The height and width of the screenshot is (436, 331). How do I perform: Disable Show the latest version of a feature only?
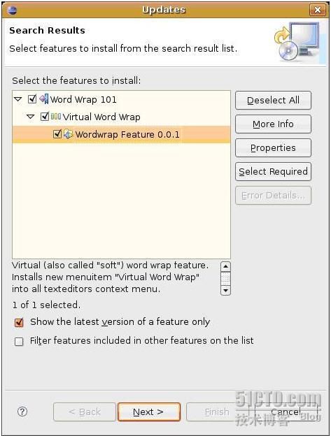coord(19,323)
